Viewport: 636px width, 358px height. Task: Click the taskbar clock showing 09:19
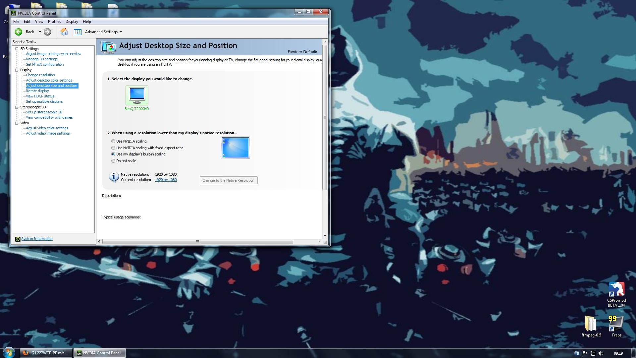618,353
